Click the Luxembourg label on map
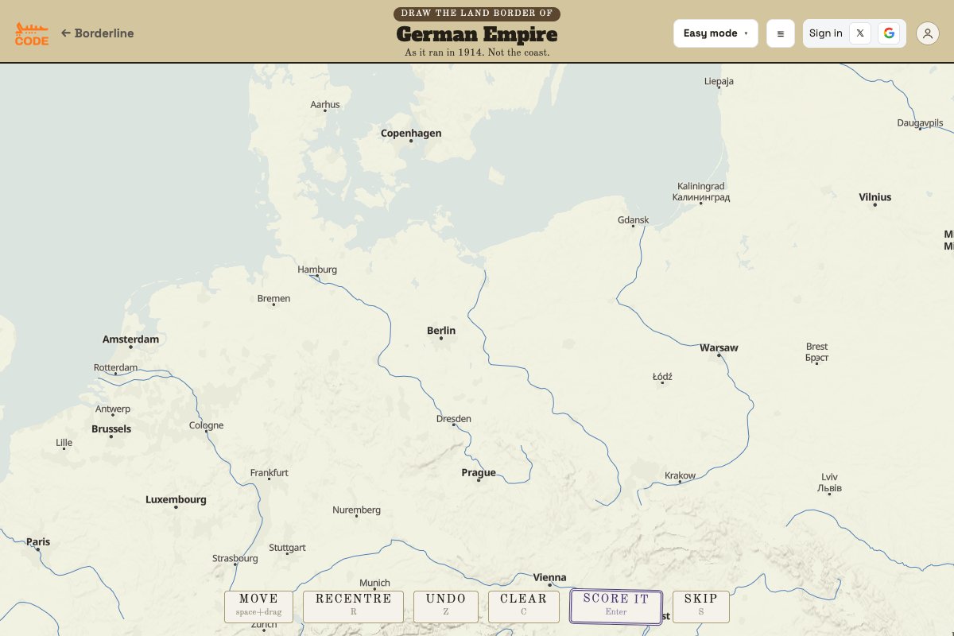 click(176, 500)
